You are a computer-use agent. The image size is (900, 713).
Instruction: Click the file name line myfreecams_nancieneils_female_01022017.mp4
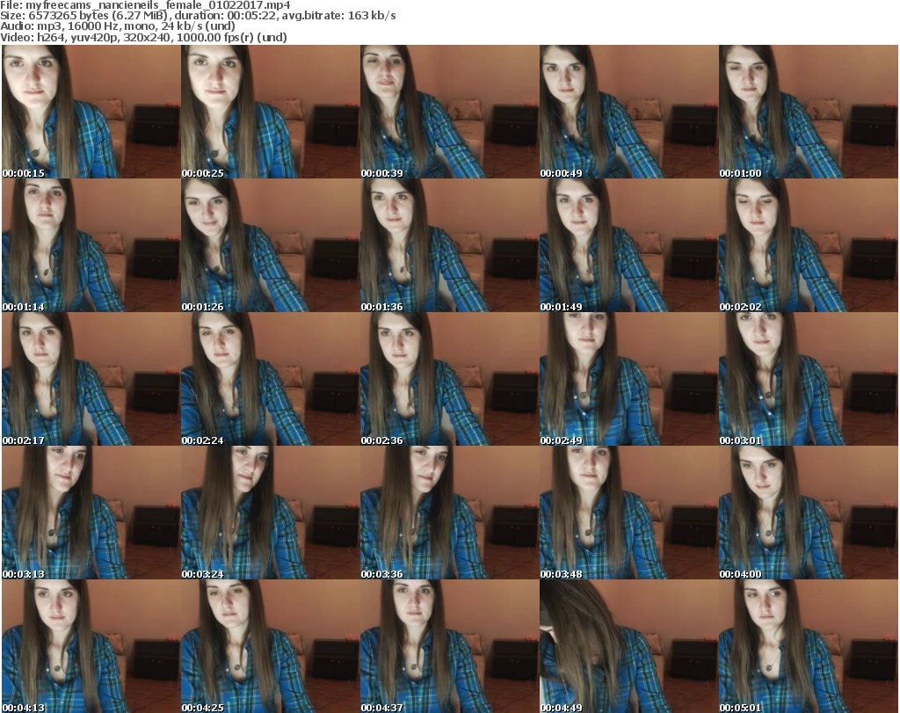point(145,5)
